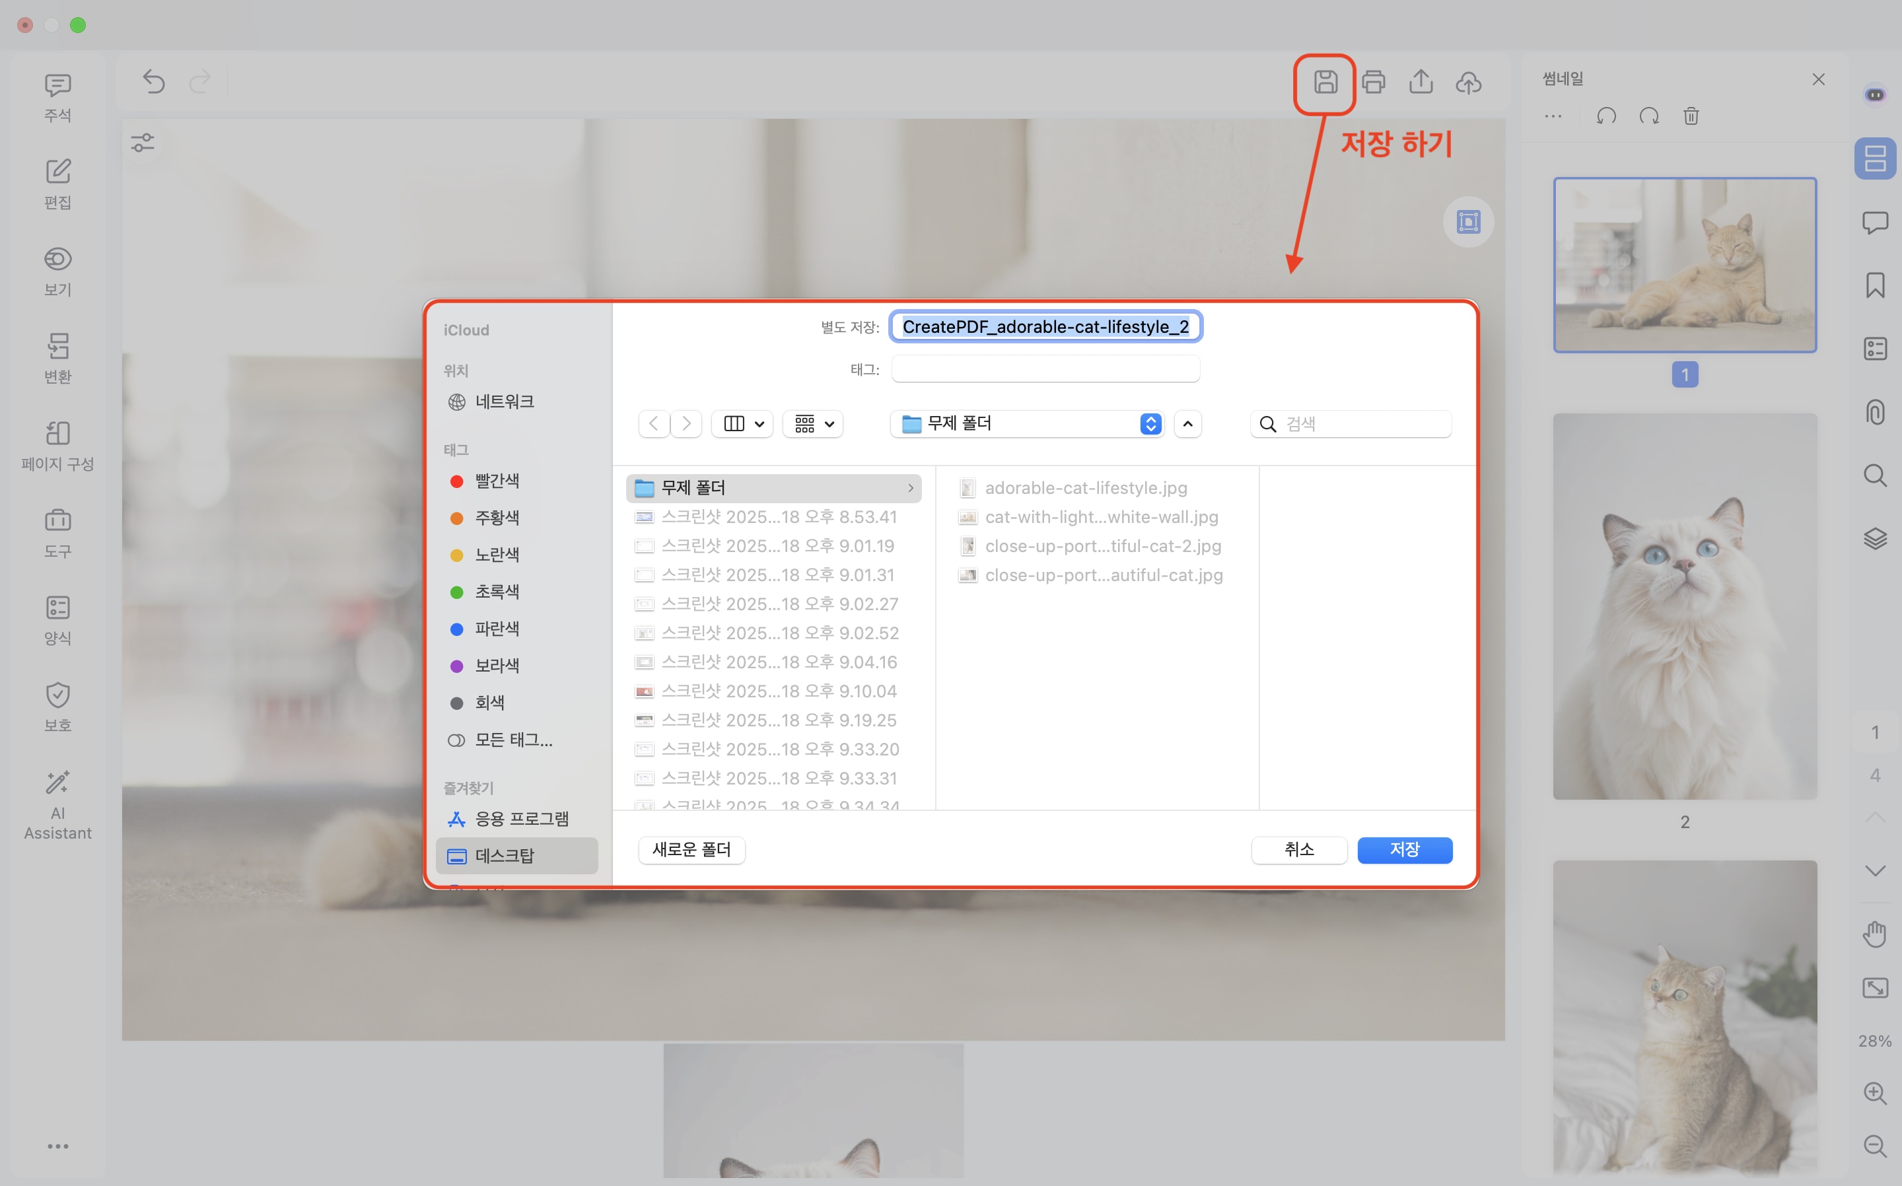Open AI Assistant in left sidebar
This screenshot has height=1186, width=1902.
(x=57, y=805)
